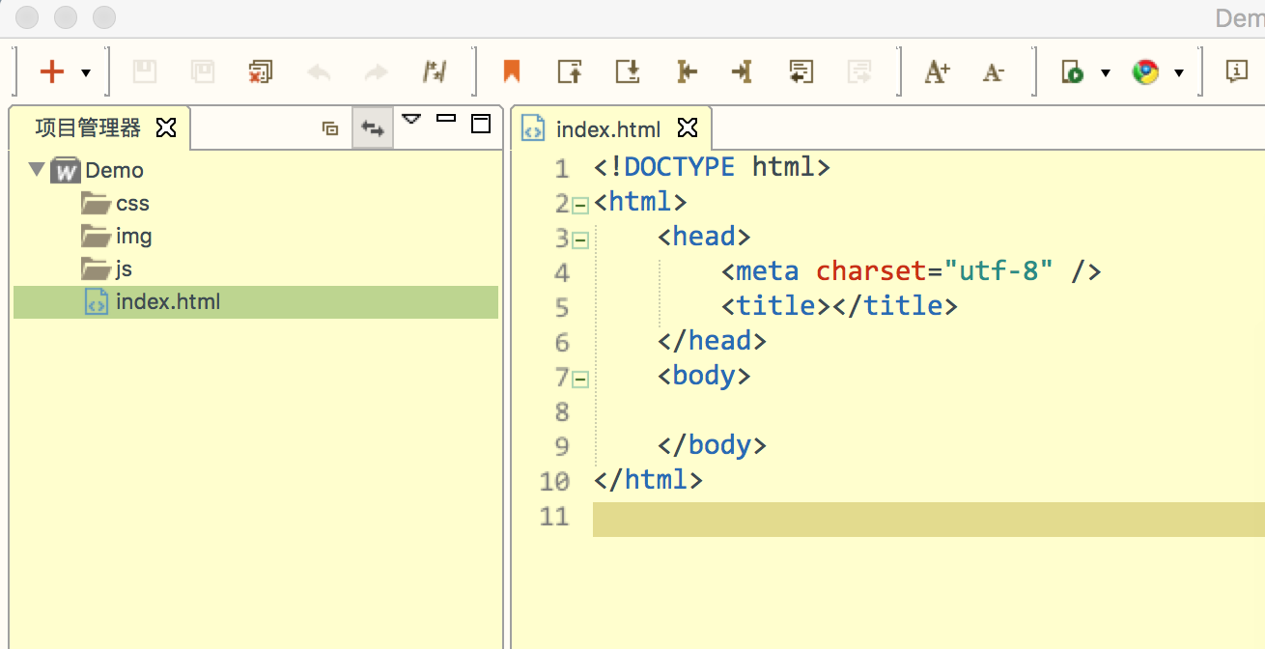Click the word wrap icon
The height and width of the screenshot is (649, 1265).
(x=801, y=71)
